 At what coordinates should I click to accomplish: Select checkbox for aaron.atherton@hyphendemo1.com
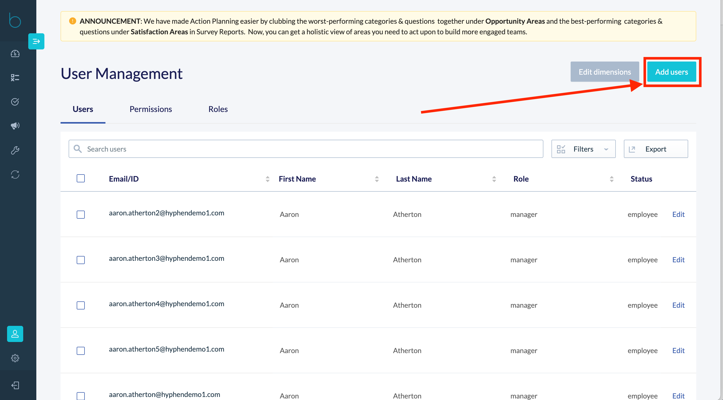(x=81, y=396)
